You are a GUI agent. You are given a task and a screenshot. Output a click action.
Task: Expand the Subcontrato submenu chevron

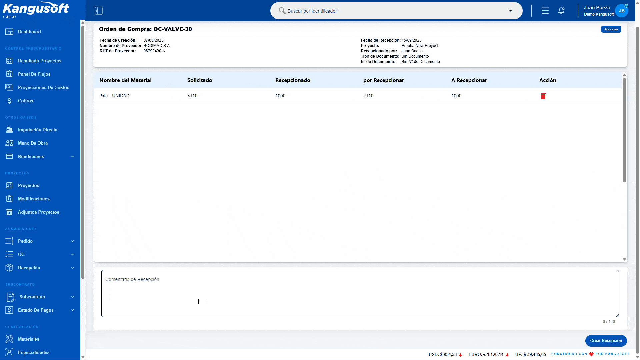tap(72, 297)
